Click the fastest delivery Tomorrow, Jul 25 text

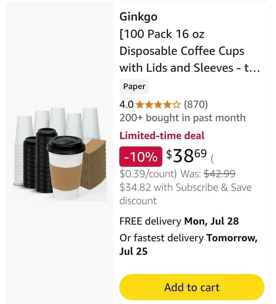[x=188, y=244]
